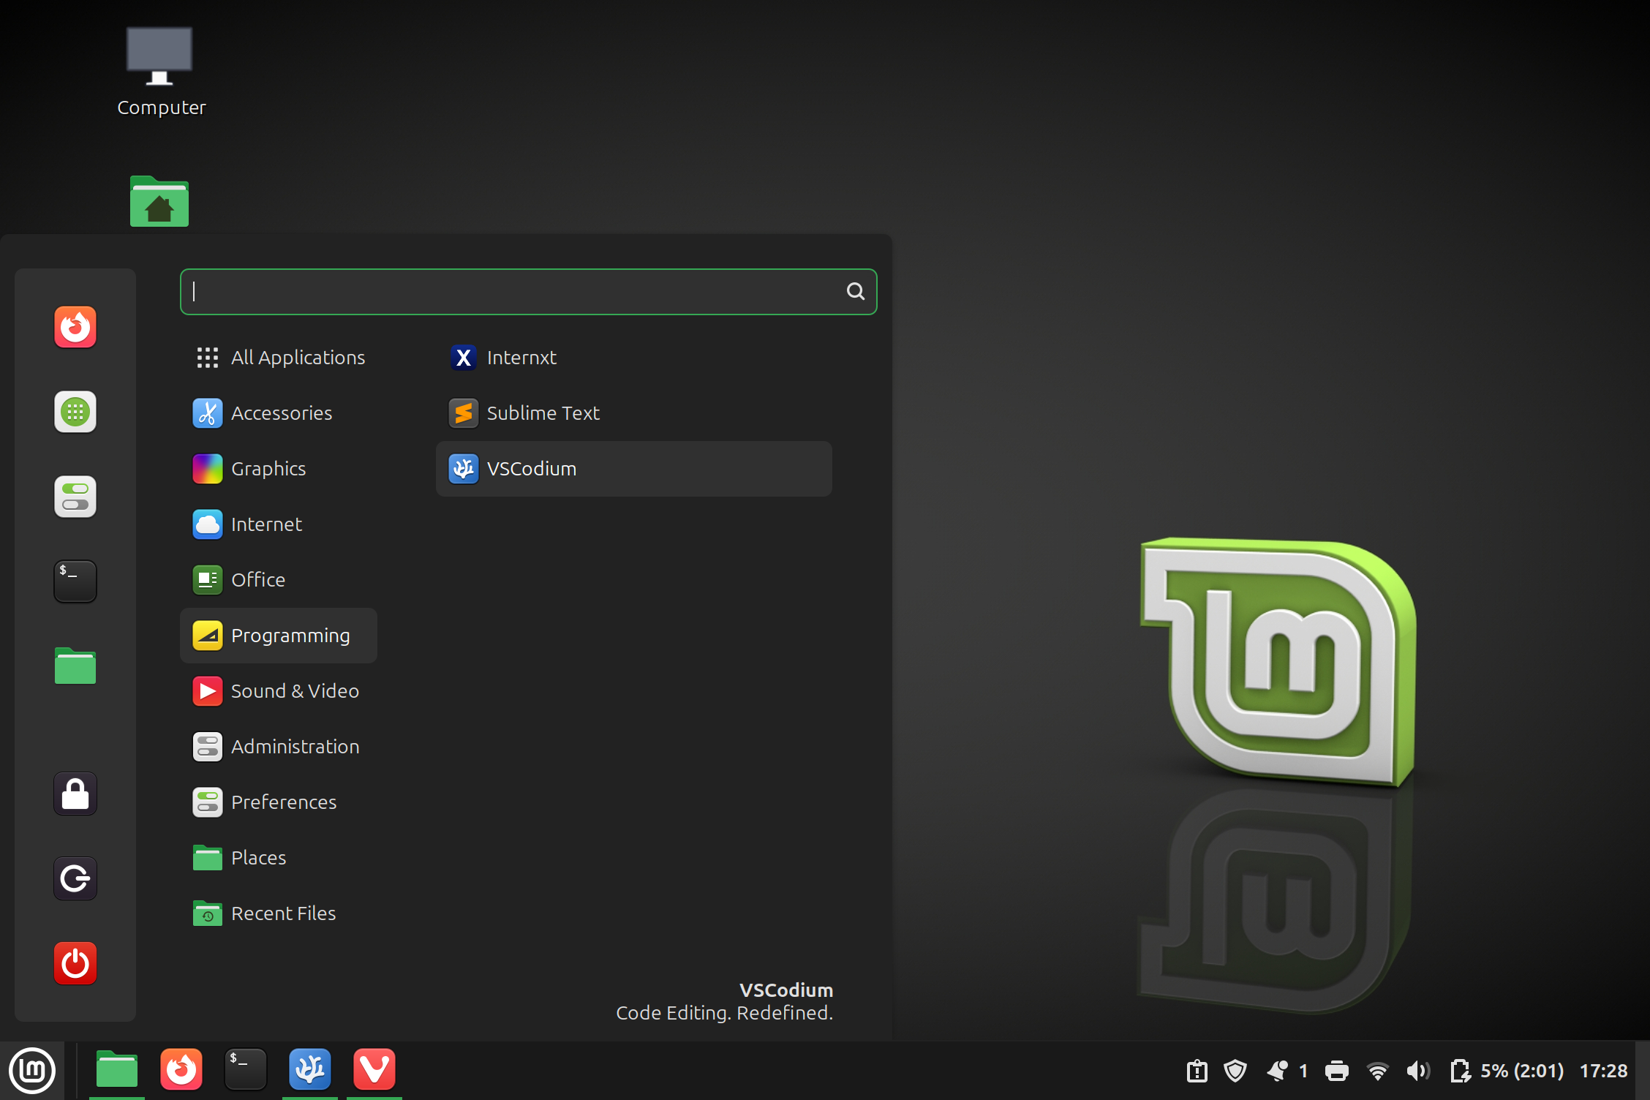Open the volume control in the system tray
Screen dimensions: 1650x1100
pyautogui.click(x=1417, y=1070)
